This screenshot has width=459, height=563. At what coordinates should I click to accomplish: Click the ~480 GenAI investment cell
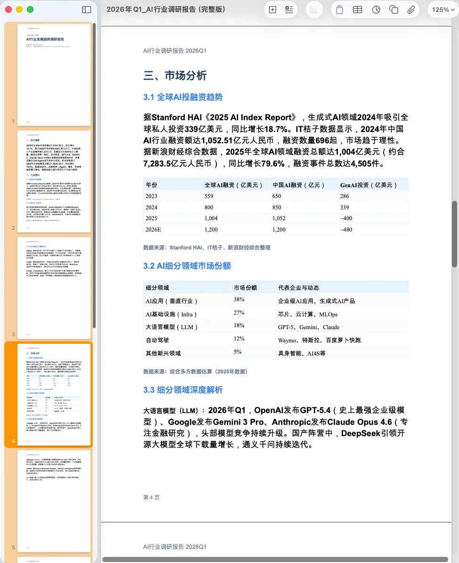coord(346,230)
